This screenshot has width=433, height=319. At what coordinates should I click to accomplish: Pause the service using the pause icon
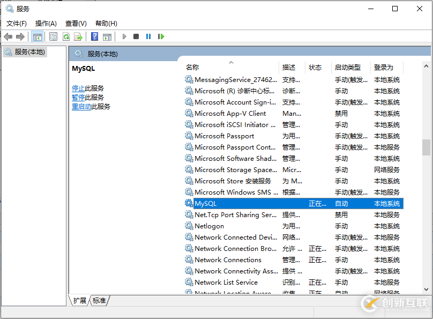pos(148,36)
